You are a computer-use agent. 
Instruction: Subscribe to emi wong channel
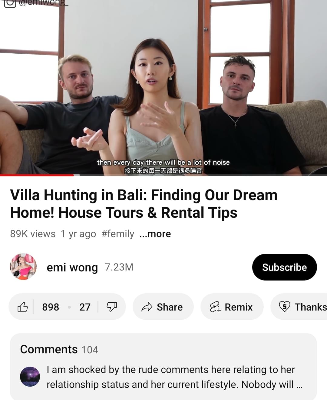[284, 267]
